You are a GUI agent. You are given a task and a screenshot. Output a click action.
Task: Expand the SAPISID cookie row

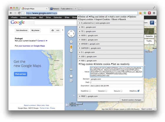click(110, 48)
